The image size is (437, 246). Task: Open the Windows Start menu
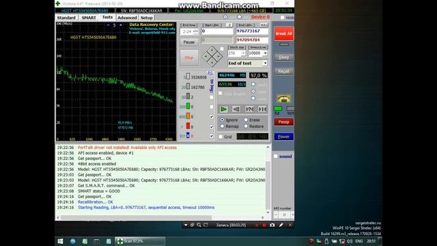(x=60, y=241)
